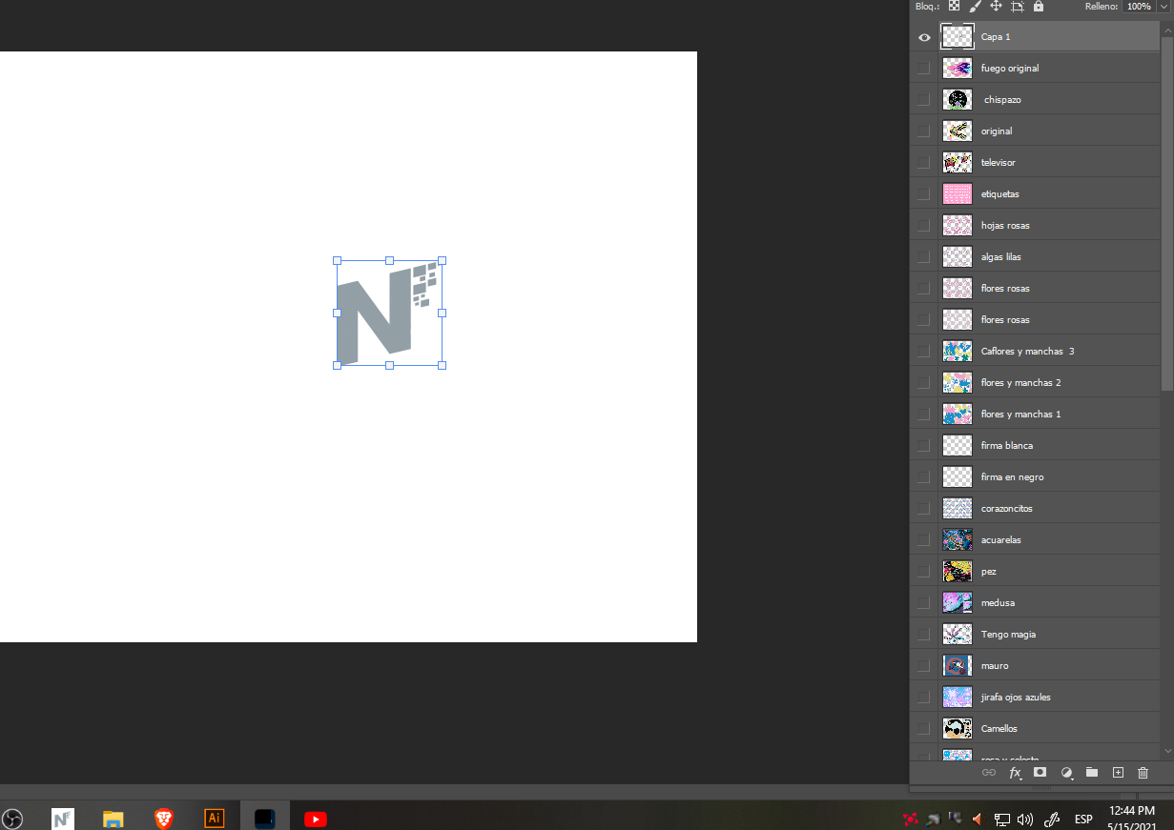Image resolution: width=1174 pixels, height=830 pixels.
Task: Select layer named "chispazo"
Action: coord(1002,100)
